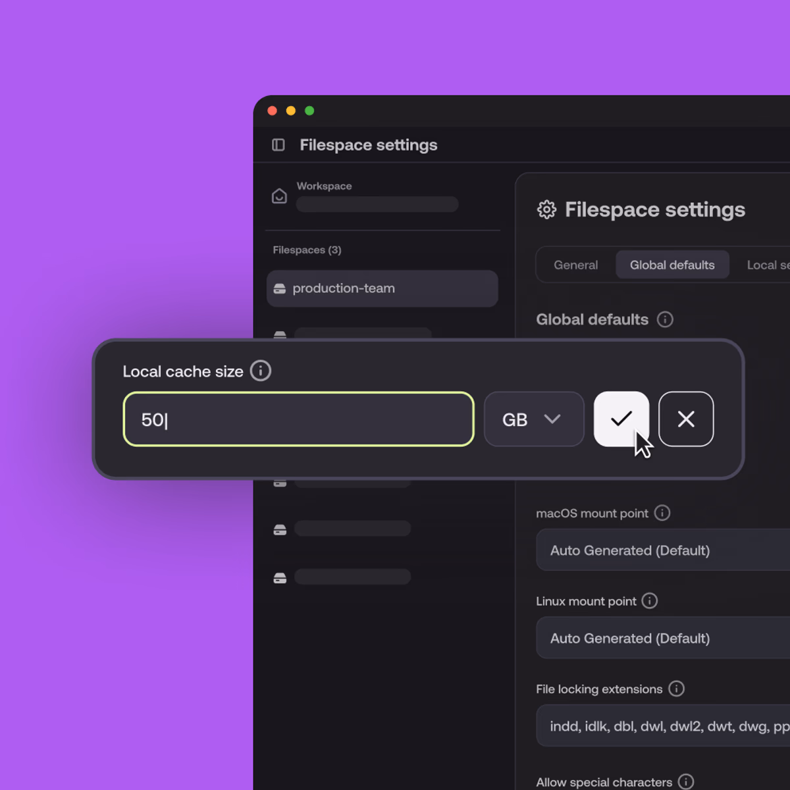Screen dimensions: 790x790
Task: Cancel cache size edit with X button
Action: [x=686, y=419]
